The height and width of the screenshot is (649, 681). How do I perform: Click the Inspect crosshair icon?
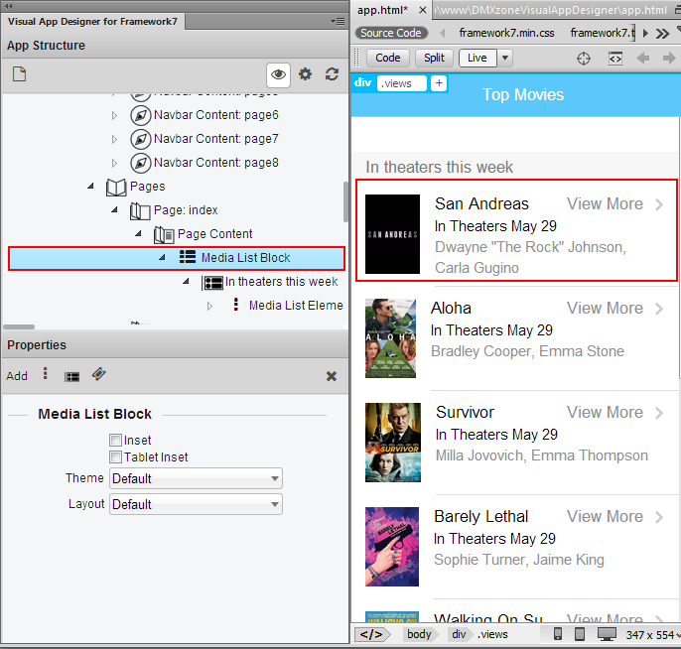point(584,59)
